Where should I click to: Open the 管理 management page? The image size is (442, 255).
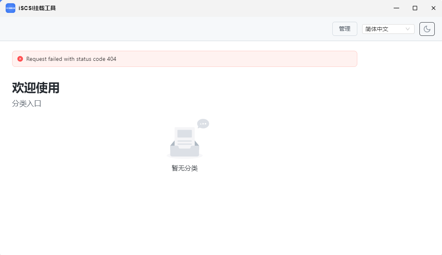344,29
